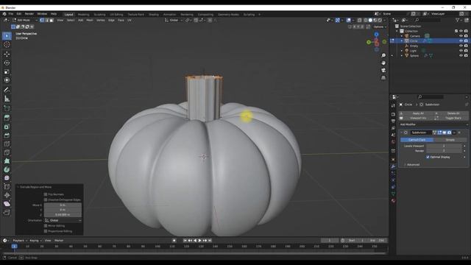Switch to the Modeling workspace tab
471x265 pixels.
point(83,15)
